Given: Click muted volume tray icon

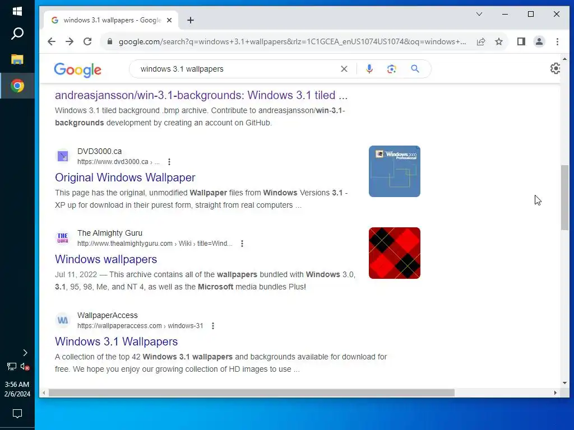Looking at the screenshot, I should [25, 366].
